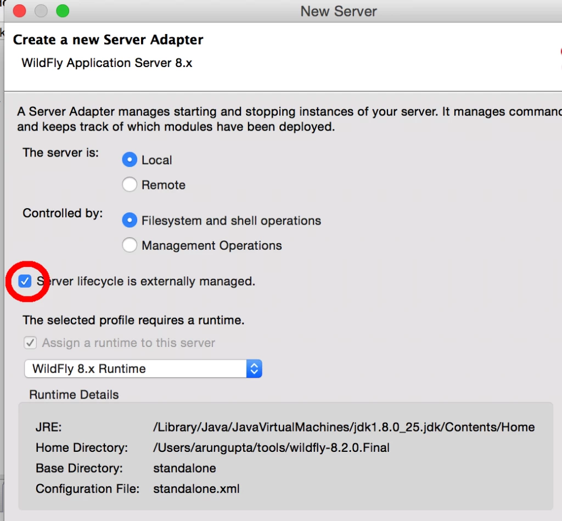Click the green zoom window button
The height and width of the screenshot is (521, 562).
coord(63,11)
